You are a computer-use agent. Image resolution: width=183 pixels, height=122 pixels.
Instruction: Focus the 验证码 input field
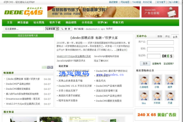tap(154, 56)
